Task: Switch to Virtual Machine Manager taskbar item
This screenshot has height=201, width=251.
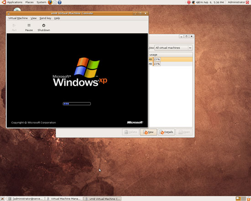Action: point(64,199)
